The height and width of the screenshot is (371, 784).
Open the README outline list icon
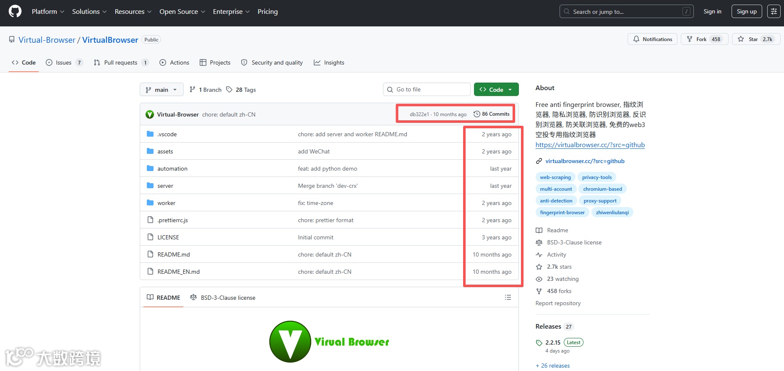508,297
